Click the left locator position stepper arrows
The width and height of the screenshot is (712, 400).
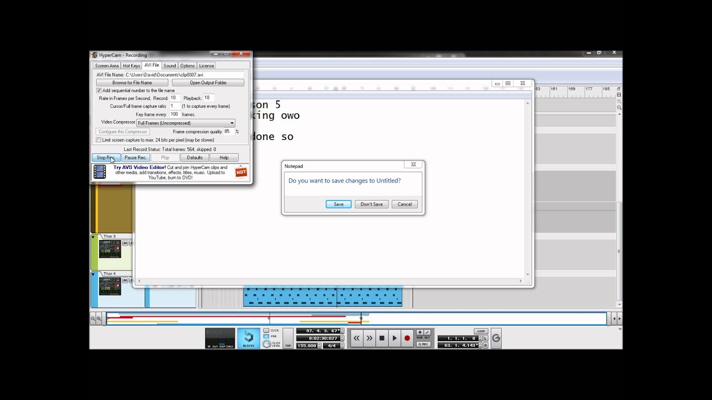click(x=480, y=338)
